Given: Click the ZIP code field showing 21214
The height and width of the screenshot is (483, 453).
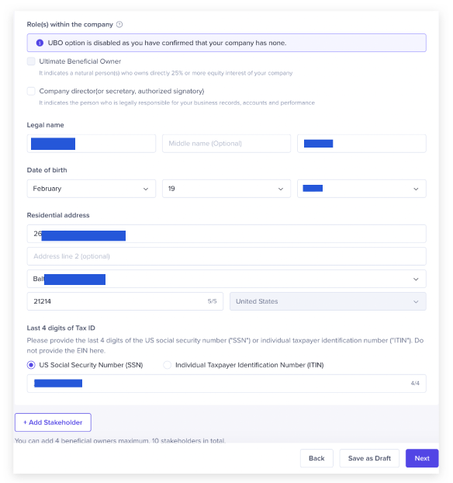Looking at the screenshot, I should pyautogui.click(x=125, y=301).
